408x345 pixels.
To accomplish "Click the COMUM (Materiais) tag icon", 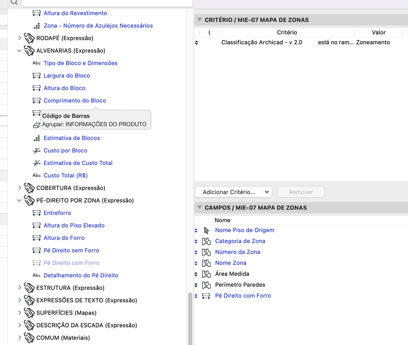I will 29,338.
